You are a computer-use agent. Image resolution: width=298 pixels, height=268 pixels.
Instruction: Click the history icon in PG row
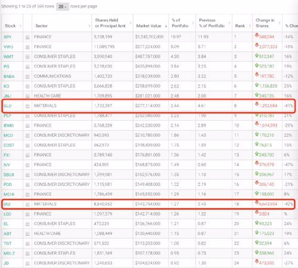(27, 67)
